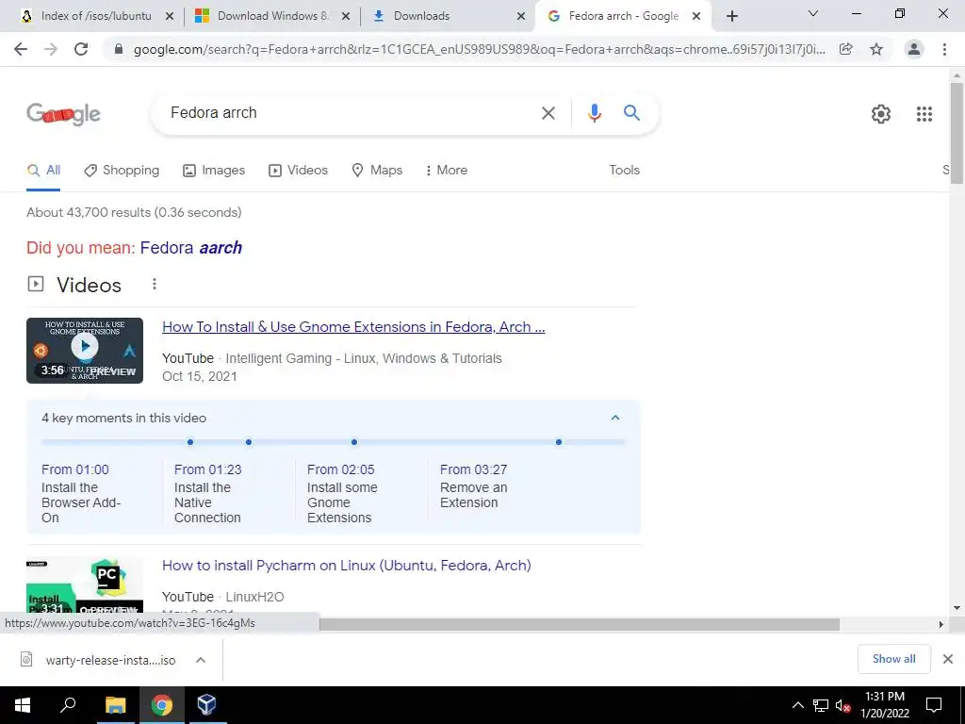The image size is (965, 724).
Task: Open the Pycharm video thumbnail
Action: click(x=85, y=584)
